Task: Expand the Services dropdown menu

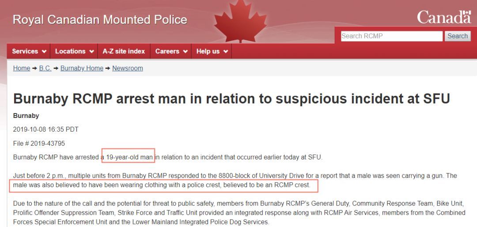Action: coord(29,51)
